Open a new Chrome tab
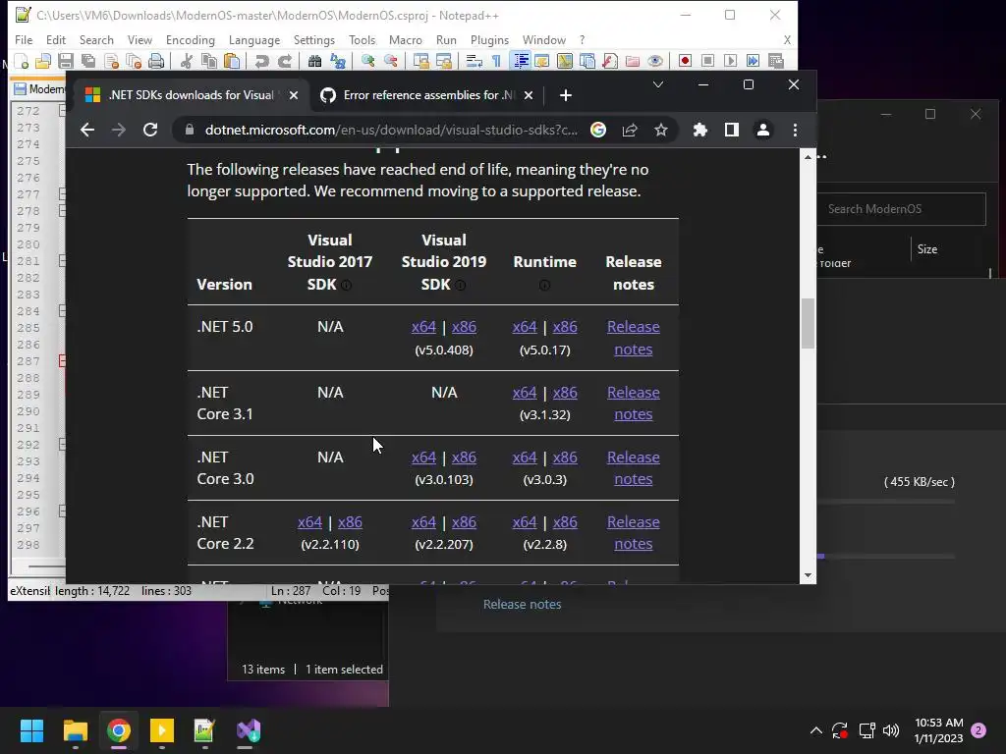Screen dimensions: 1006x754 tap(565, 95)
